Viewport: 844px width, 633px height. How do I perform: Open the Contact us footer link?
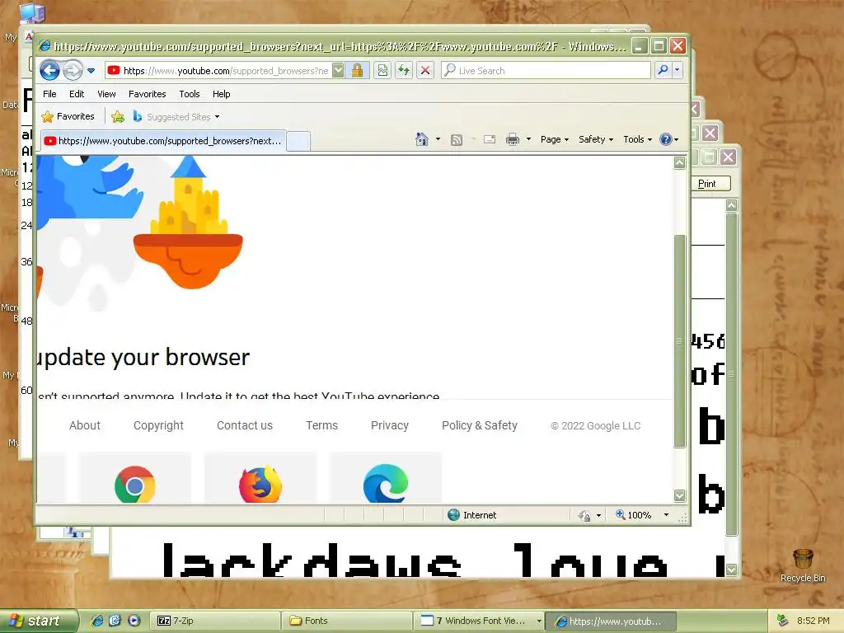[244, 425]
